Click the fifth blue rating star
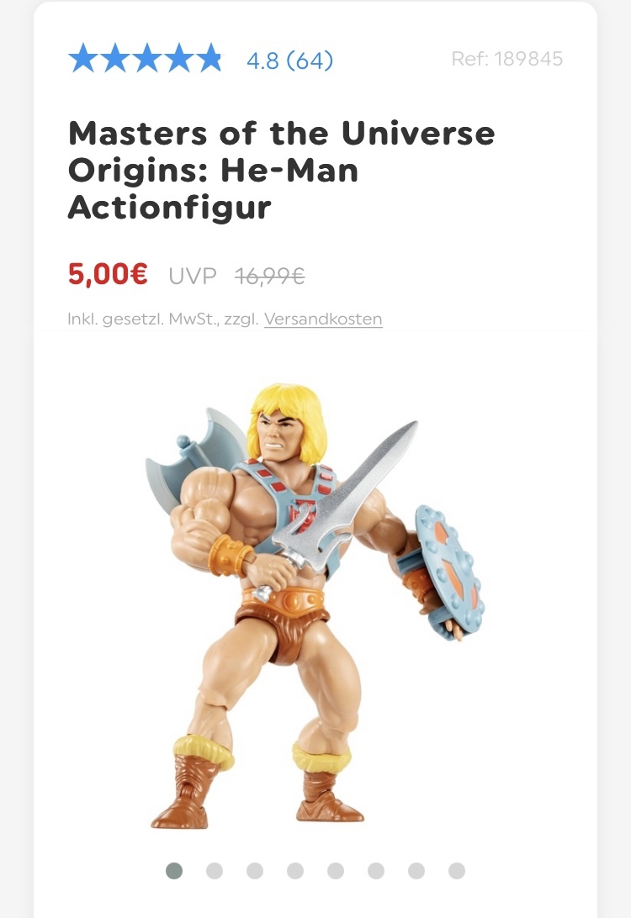The image size is (631, 918). 209,58
